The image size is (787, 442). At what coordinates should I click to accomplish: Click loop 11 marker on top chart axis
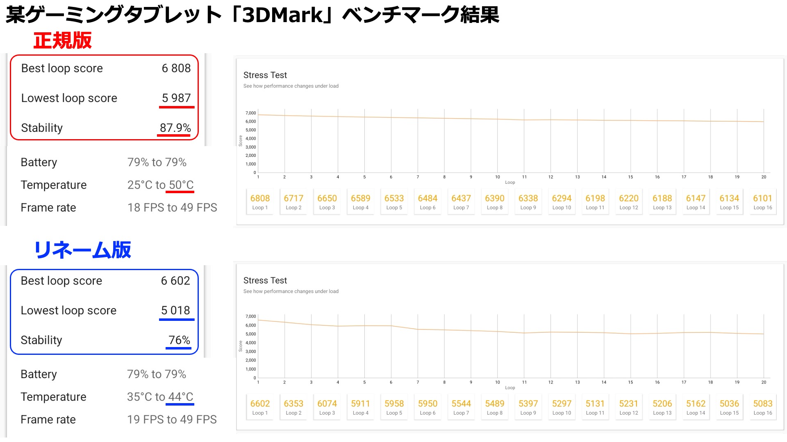(524, 177)
